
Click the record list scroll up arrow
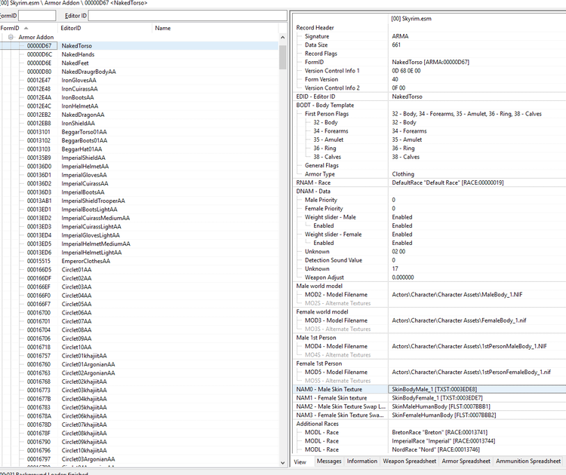[283, 38]
